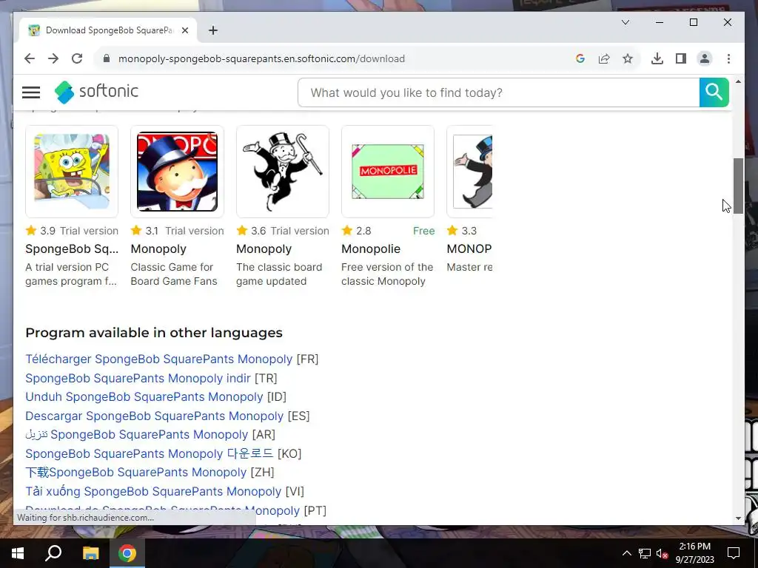The width and height of the screenshot is (758, 568).
Task: Click Chrome icon in taskbar
Action: point(127,553)
